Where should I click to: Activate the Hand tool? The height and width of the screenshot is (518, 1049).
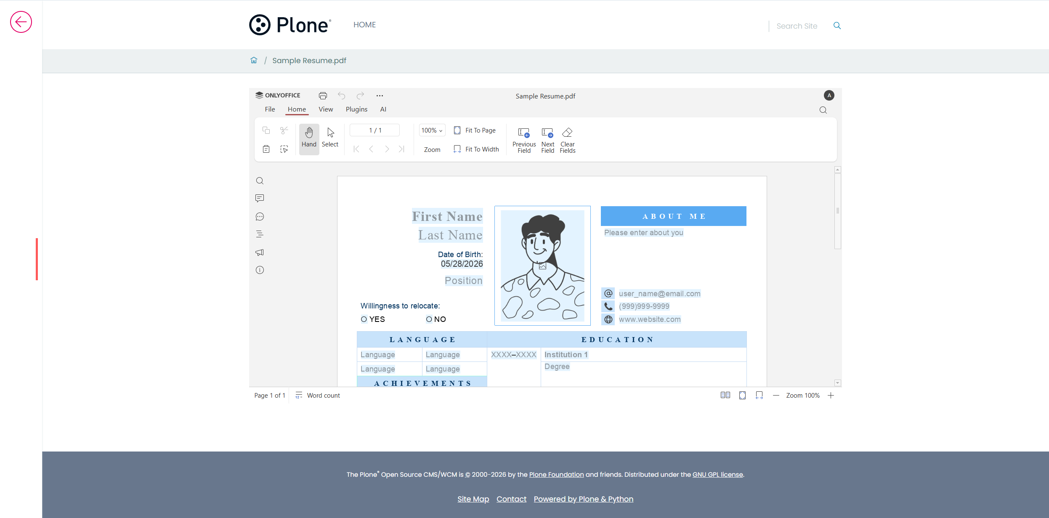tap(309, 139)
